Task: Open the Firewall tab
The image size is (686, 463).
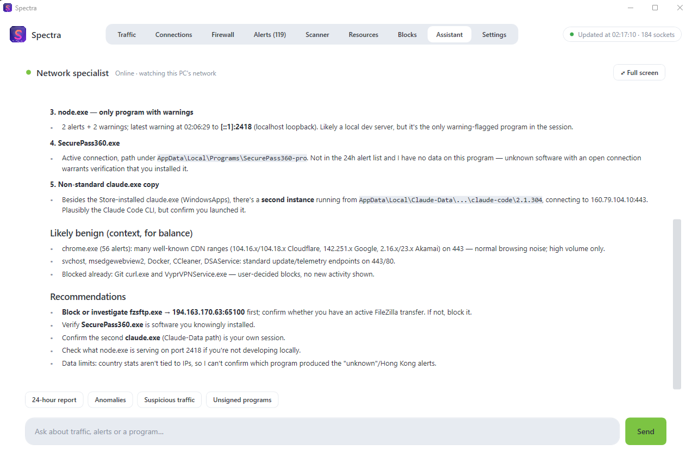Action: coord(223,34)
